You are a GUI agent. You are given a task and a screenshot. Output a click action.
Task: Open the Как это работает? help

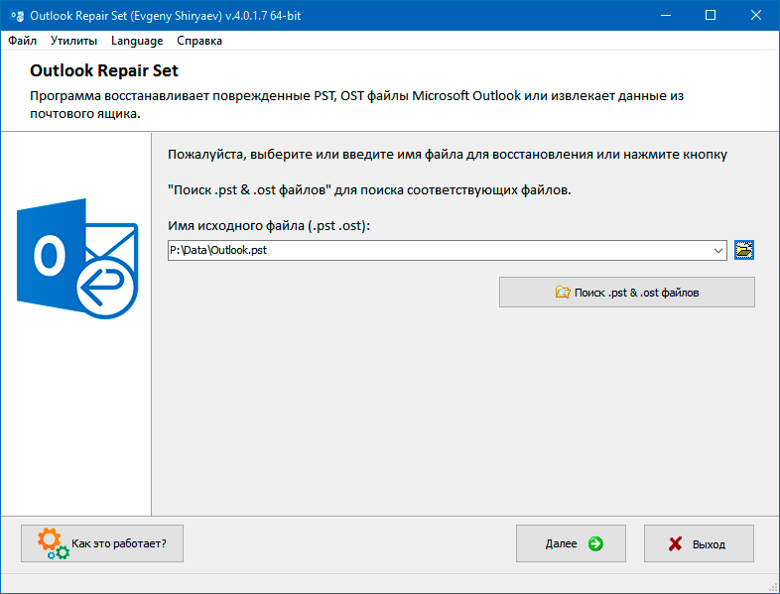pos(102,543)
